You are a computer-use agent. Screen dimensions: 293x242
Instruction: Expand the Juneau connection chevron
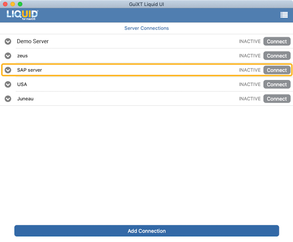pos(8,99)
